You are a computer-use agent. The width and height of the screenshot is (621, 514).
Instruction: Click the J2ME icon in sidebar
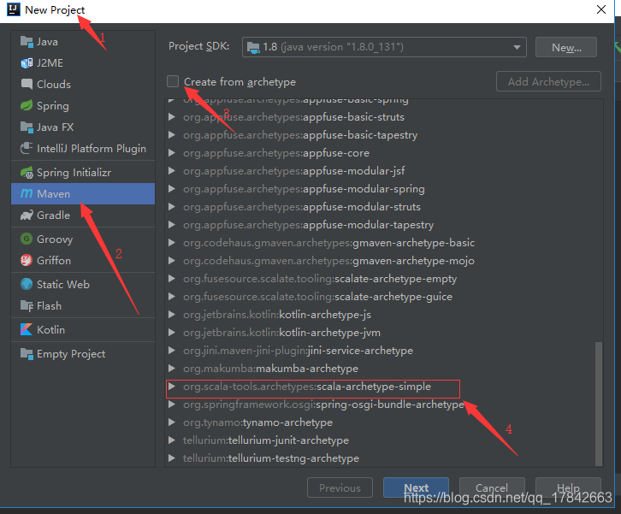pyautogui.click(x=27, y=63)
